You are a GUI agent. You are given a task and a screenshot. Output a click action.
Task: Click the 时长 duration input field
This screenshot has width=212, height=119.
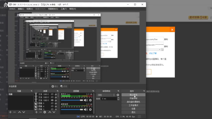(109, 99)
